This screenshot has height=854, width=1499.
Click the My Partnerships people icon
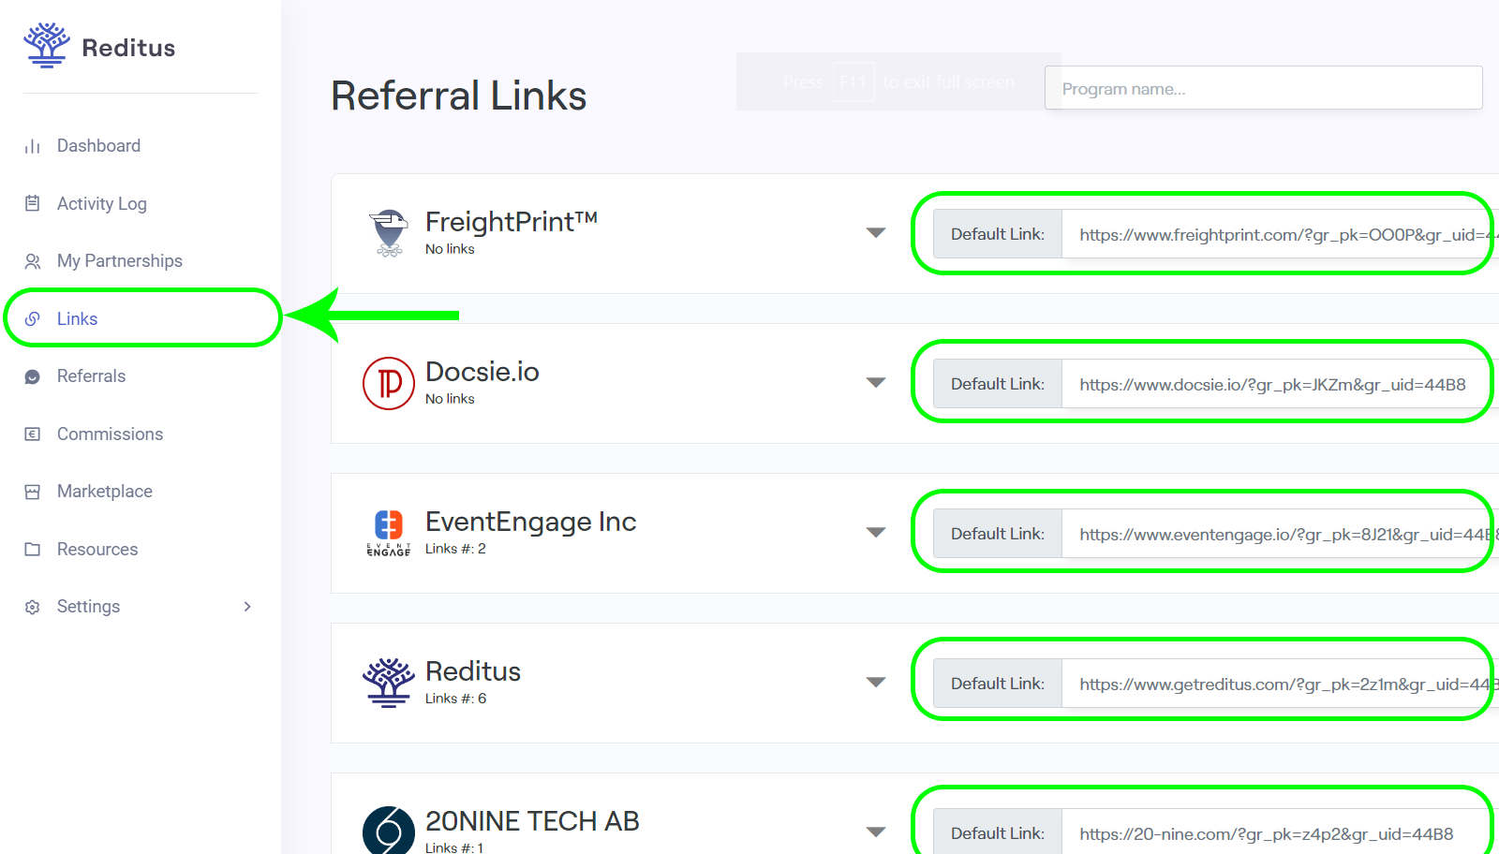pyautogui.click(x=33, y=261)
